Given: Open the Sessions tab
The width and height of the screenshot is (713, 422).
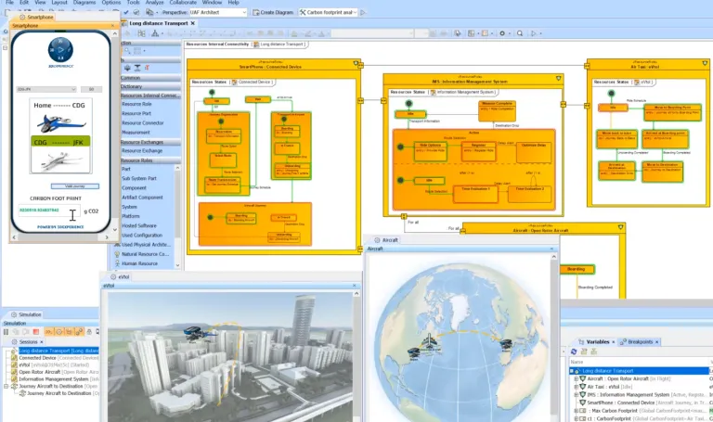Looking at the screenshot, I should click(x=28, y=341).
